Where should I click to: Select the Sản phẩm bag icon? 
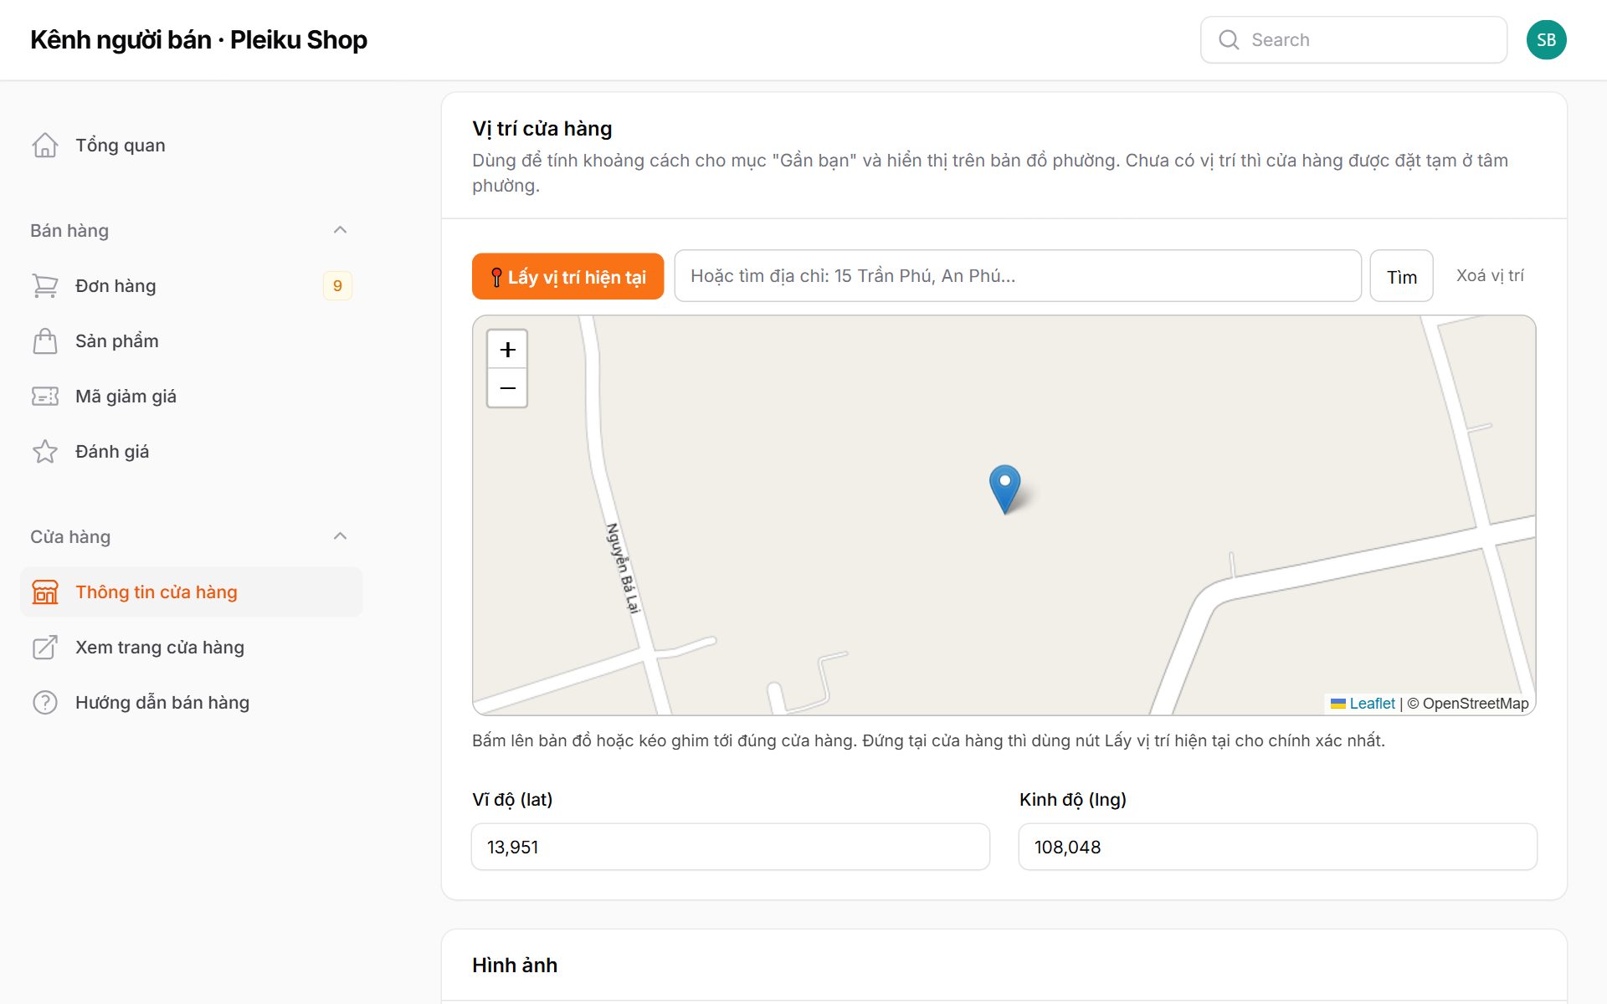point(45,341)
